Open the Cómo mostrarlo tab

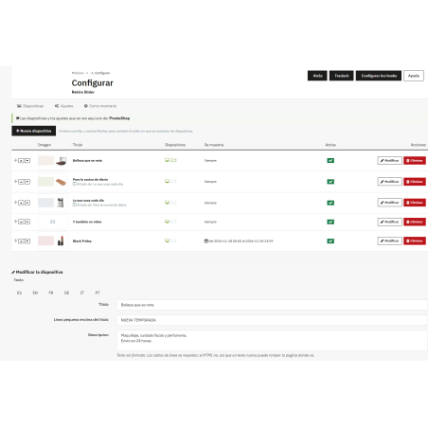[x=100, y=106]
